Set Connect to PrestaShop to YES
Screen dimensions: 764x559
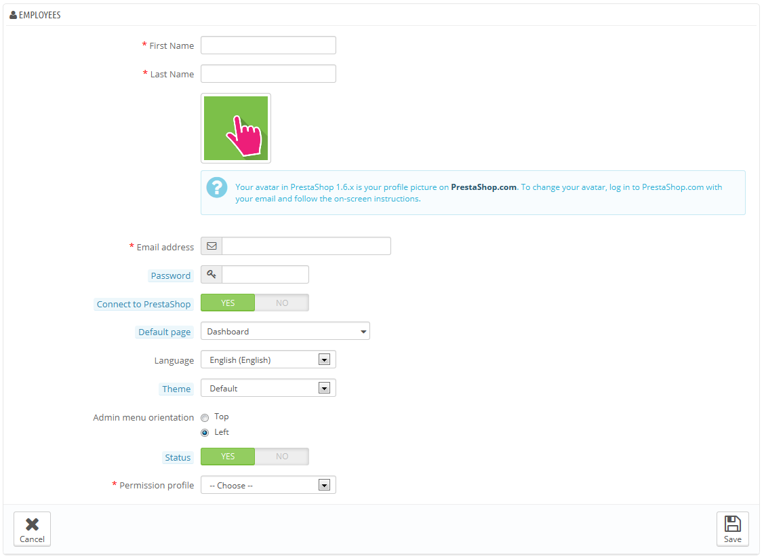tap(228, 303)
